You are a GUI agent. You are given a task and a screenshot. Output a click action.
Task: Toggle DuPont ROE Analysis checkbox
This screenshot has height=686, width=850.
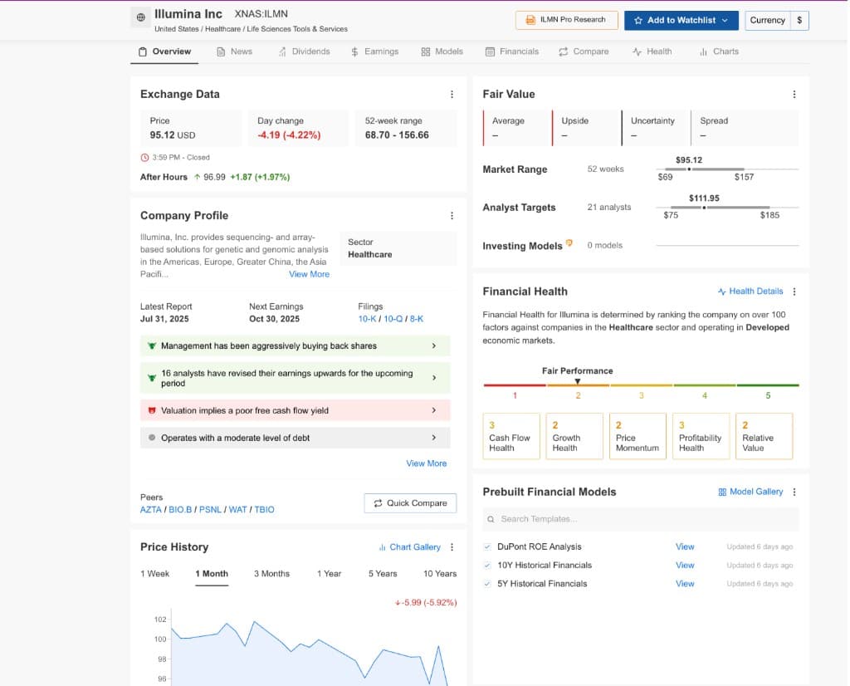[487, 547]
